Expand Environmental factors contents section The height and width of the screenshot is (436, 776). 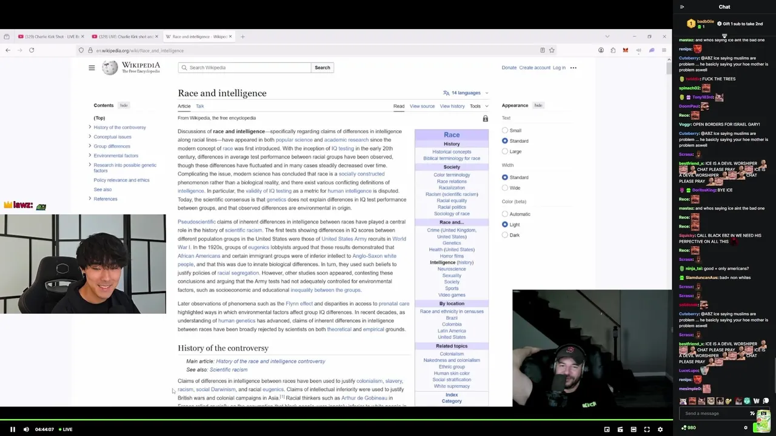[x=90, y=156]
